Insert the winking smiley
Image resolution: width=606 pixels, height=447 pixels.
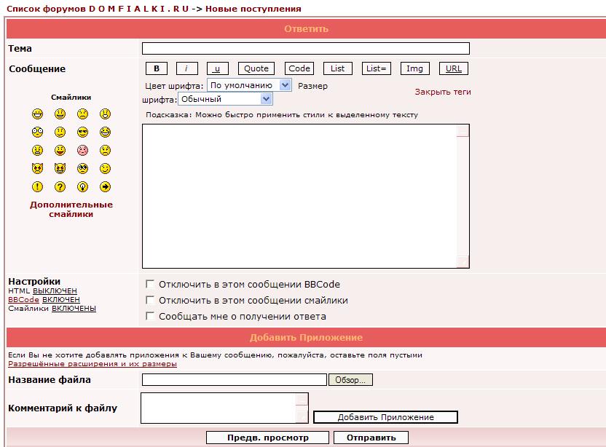click(105, 168)
